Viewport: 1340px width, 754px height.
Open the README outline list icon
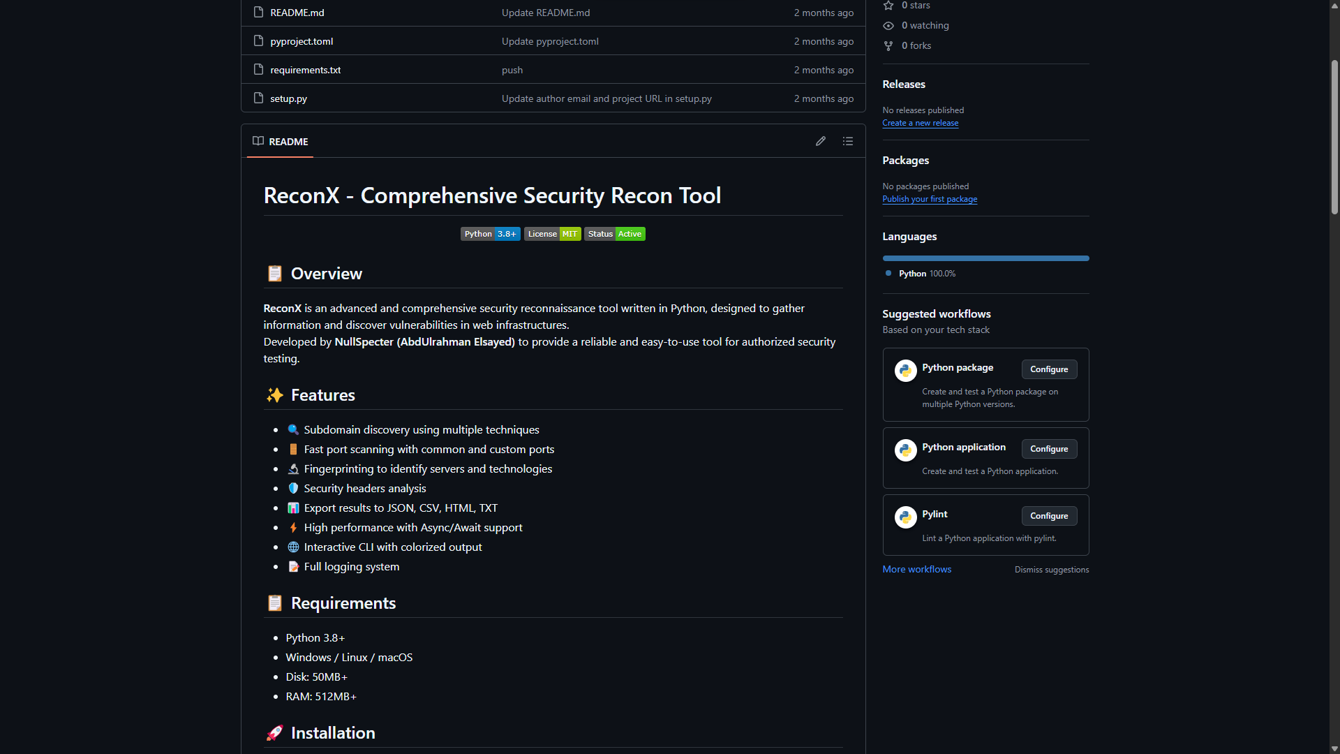[848, 141]
